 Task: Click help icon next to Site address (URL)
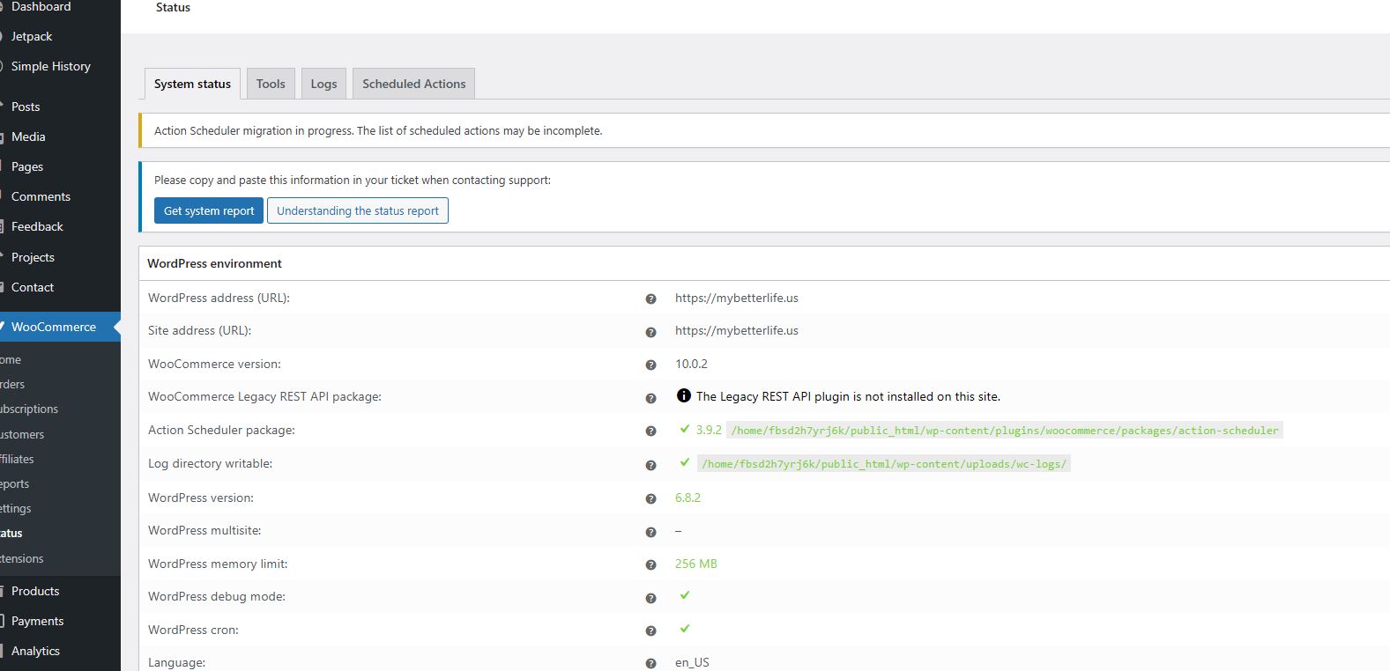pos(650,332)
